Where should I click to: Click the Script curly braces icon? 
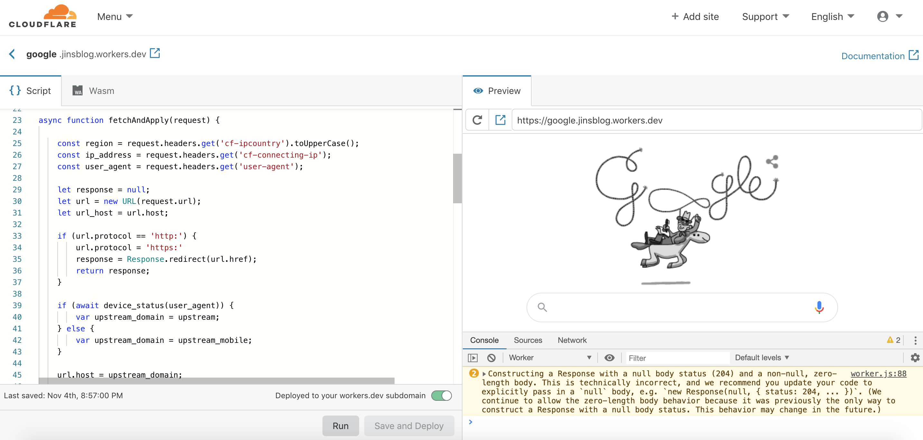[15, 90]
